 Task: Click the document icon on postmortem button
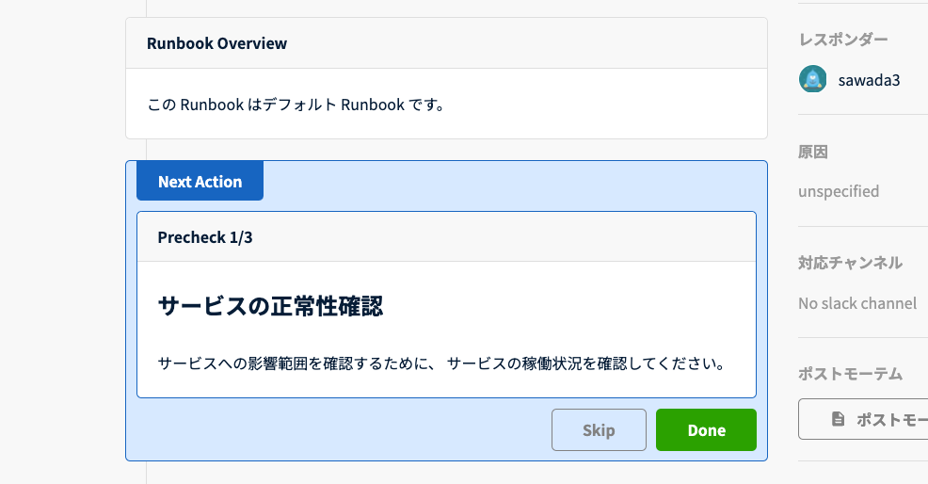(x=838, y=419)
